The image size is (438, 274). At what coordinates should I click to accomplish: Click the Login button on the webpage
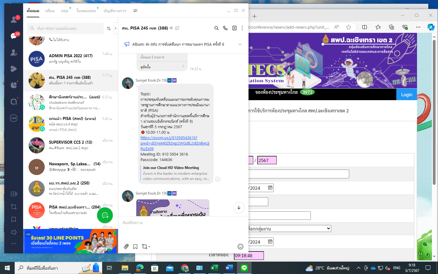pos(407,95)
